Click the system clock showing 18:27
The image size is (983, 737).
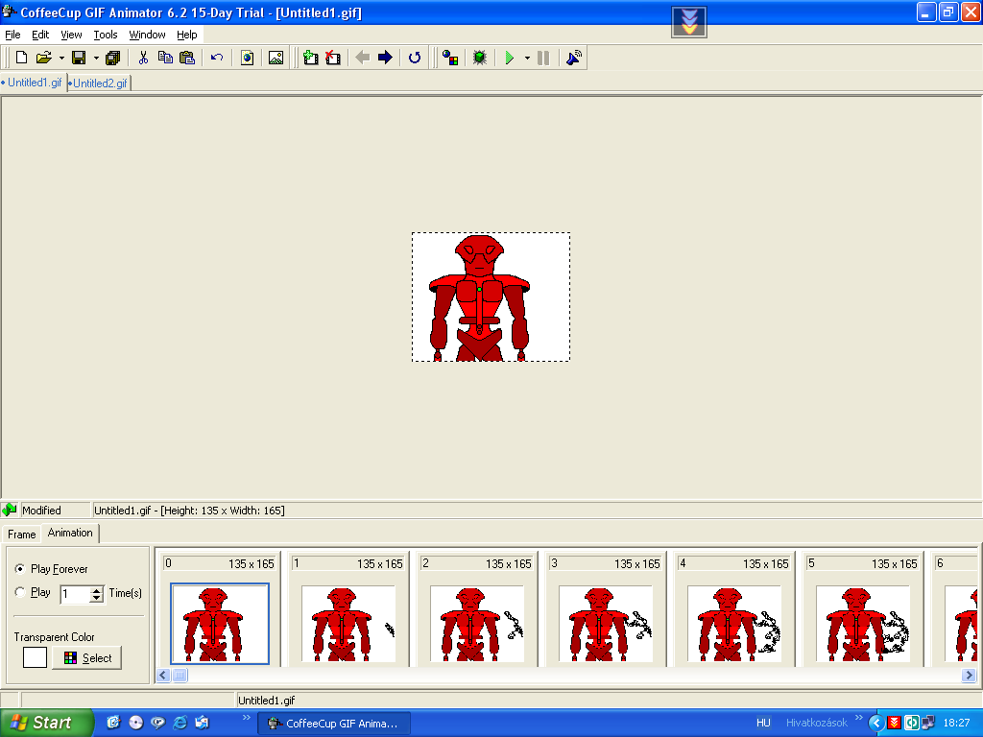(x=956, y=723)
